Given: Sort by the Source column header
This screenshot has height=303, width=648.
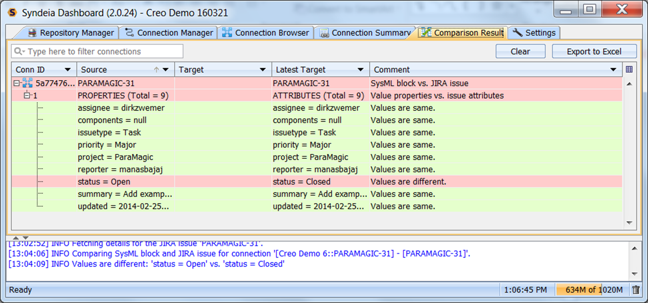Looking at the screenshot, I should (126, 70).
